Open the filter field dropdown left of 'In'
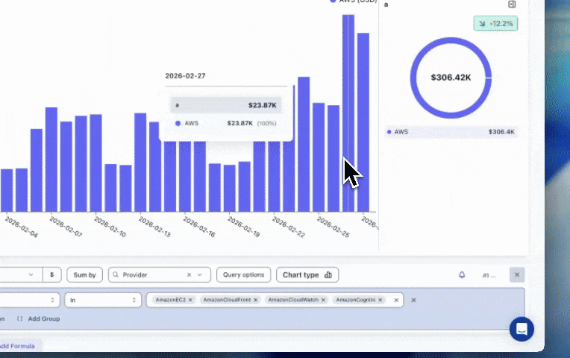Viewport: 570px width, 358px height. pos(29,301)
